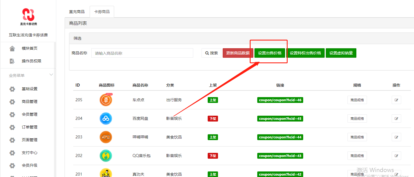
Task: Open link coupon/coupon?hcid=45
Action: coord(280,118)
